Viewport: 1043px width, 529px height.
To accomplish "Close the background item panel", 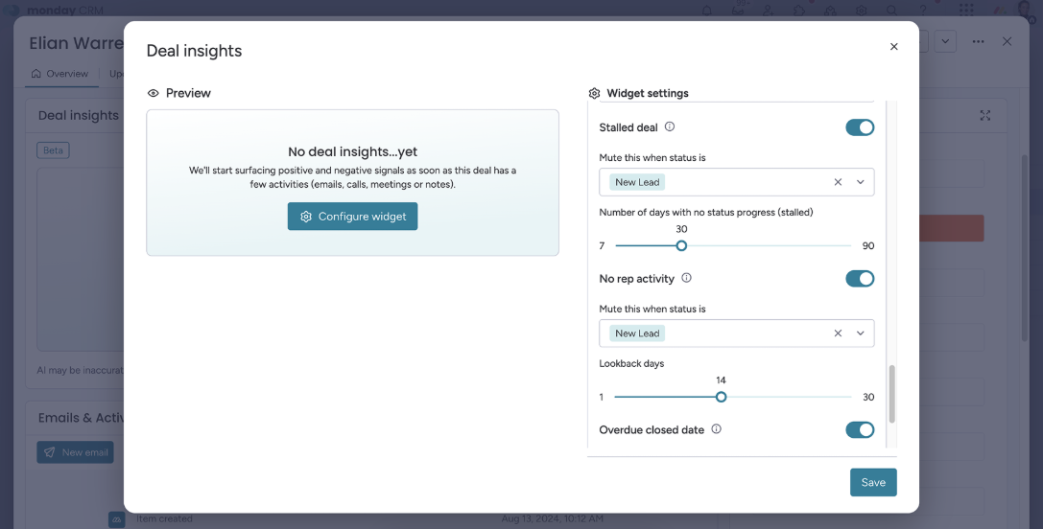I will 1007,41.
